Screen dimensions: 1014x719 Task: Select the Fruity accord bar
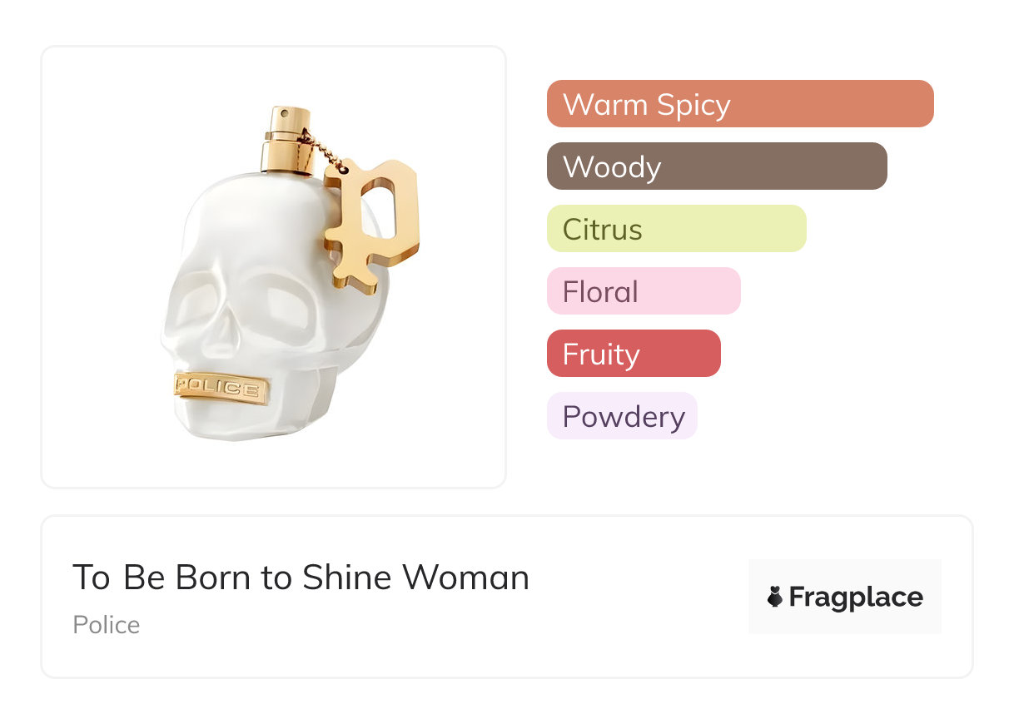tap(633, 354)
